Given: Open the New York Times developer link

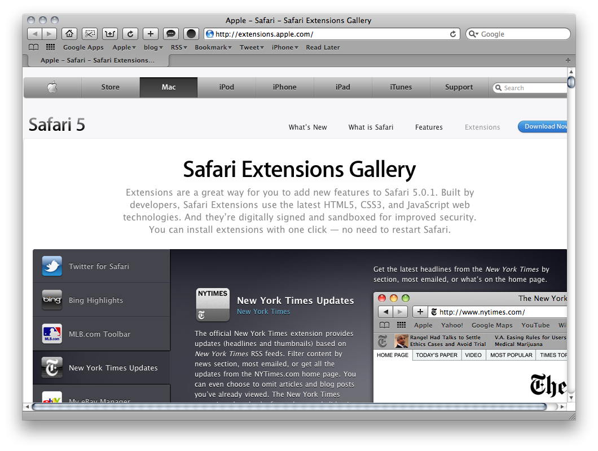Looking at the screenshot, I should [263, 311].
